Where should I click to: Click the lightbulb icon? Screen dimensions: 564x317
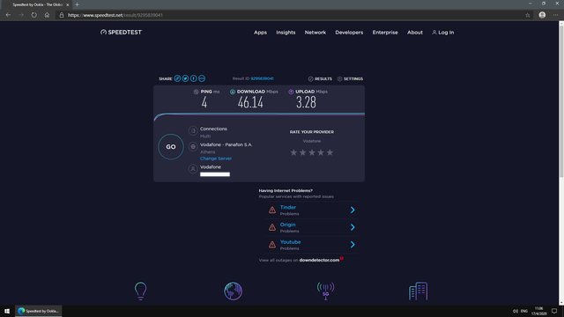point(141,291)
